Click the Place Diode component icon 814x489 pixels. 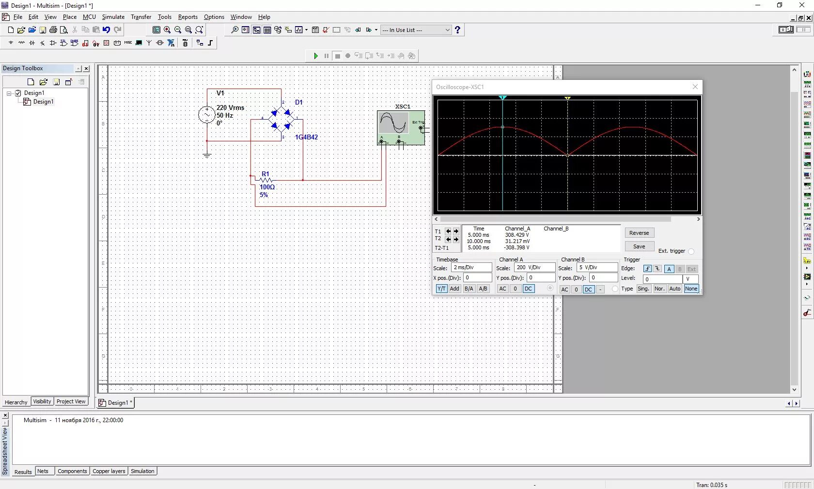[32, 43]
